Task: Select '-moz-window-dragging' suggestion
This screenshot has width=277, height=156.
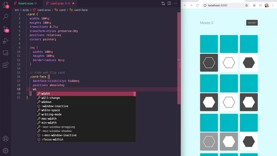Action: (x=86, y=127)
